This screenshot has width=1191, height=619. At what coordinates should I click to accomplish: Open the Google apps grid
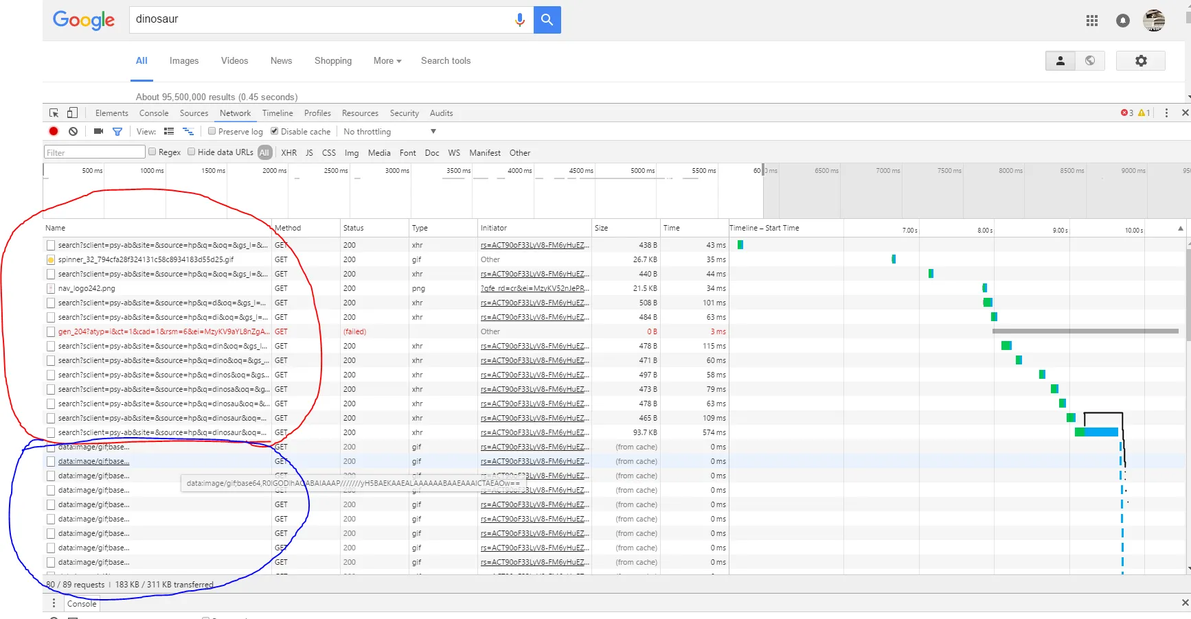click(x=1092, y=21)
